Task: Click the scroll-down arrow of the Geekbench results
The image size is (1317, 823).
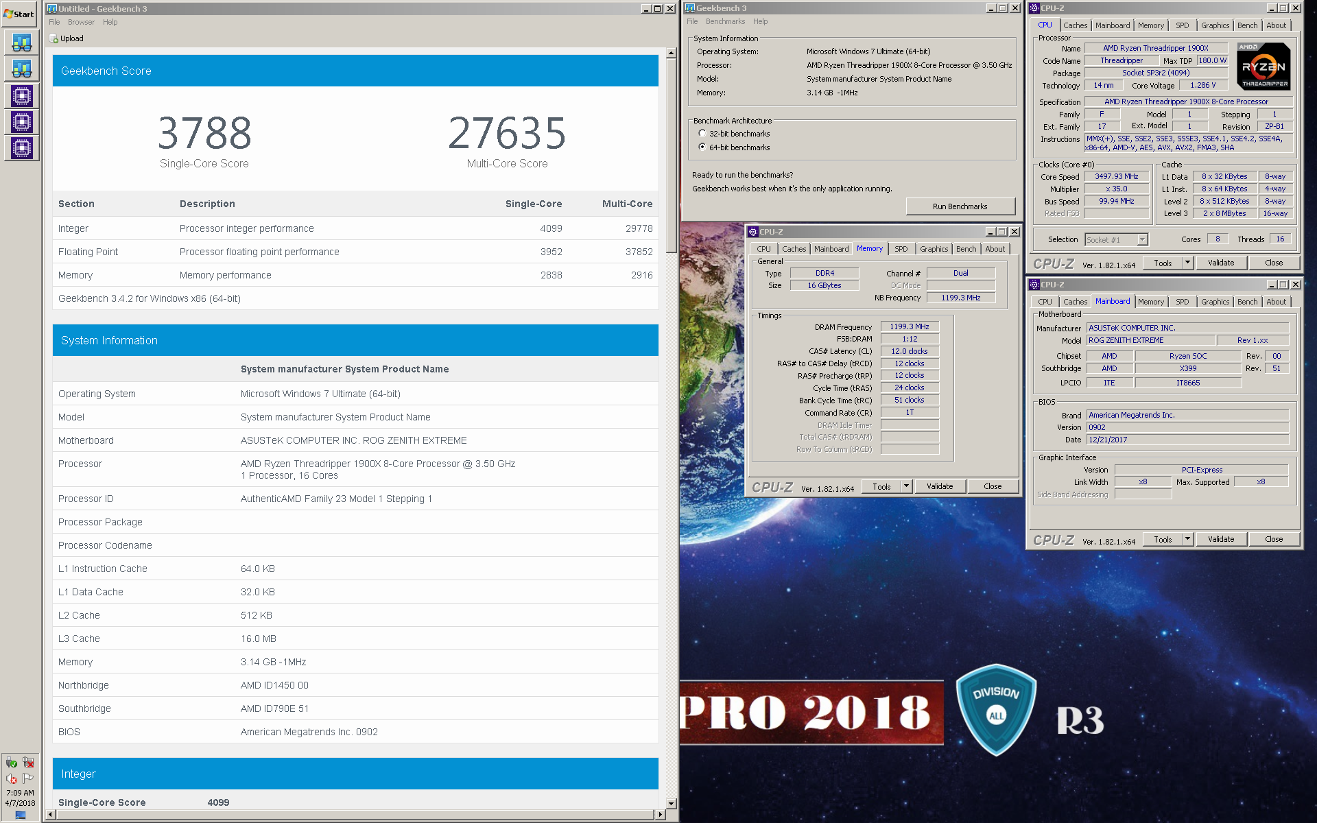Action: coord(672,803)
